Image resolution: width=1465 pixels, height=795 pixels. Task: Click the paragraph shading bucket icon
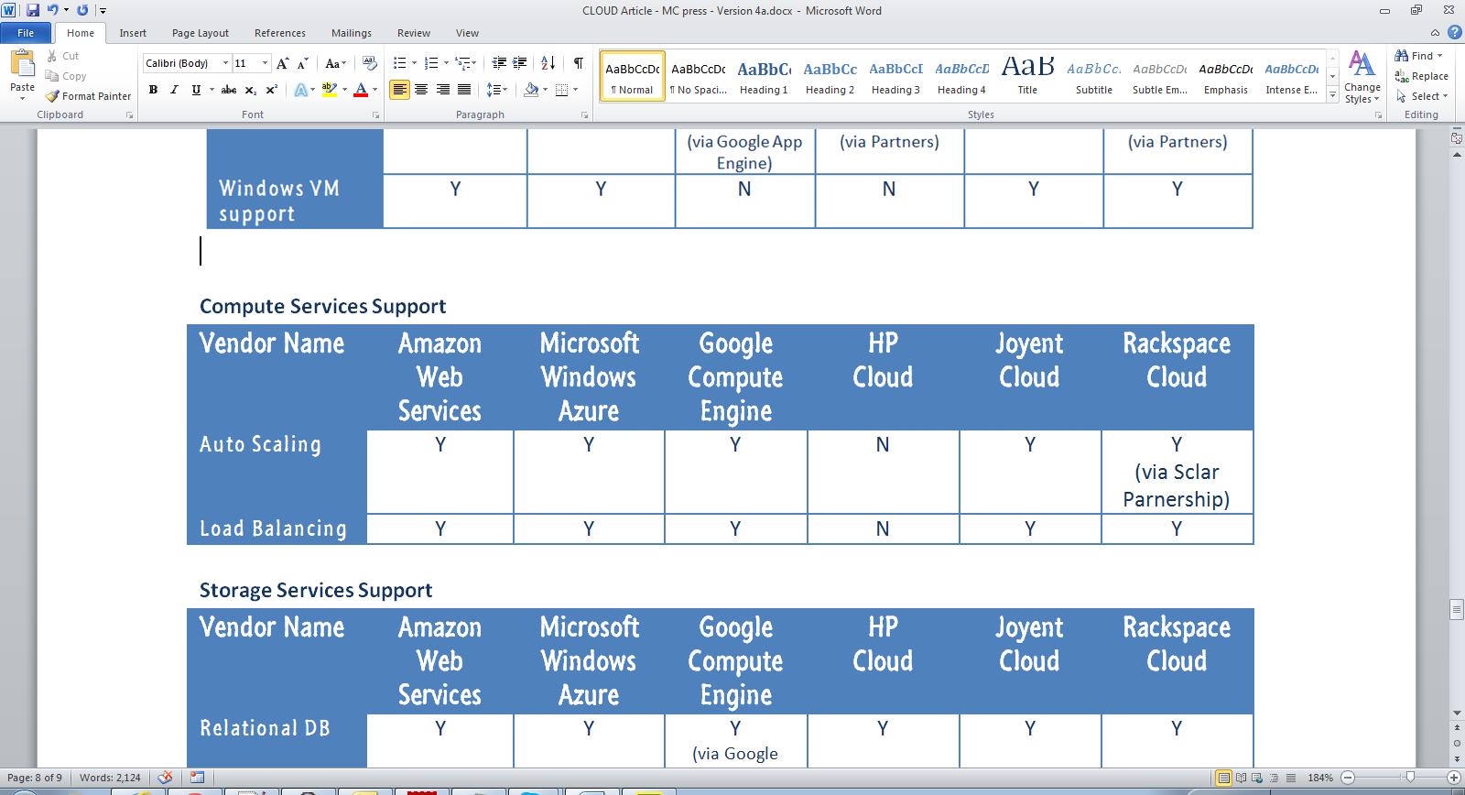[531, 90]
